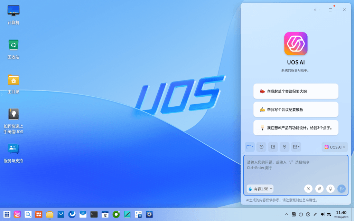
Task: Open the 计算机 desktop icon
Action: (x=13, y=15)
